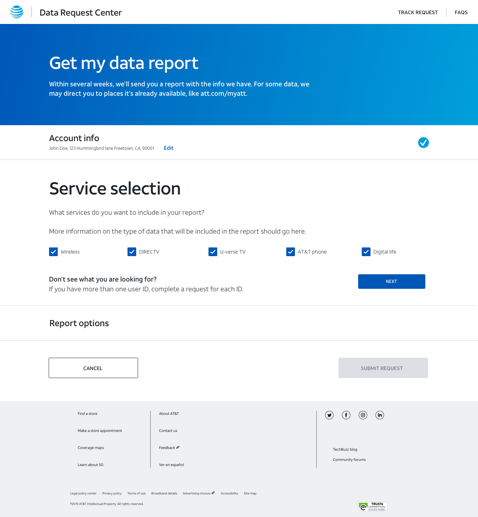Open the Privacy policy link
Screen dimensions: 478x517
[x=112, y=493]
